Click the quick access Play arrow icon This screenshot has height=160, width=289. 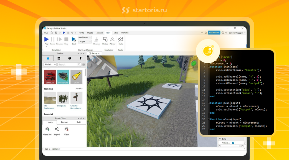tap(64, 33)
